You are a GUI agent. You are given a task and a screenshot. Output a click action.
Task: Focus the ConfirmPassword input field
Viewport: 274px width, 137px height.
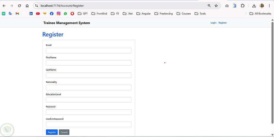(89, 124)
